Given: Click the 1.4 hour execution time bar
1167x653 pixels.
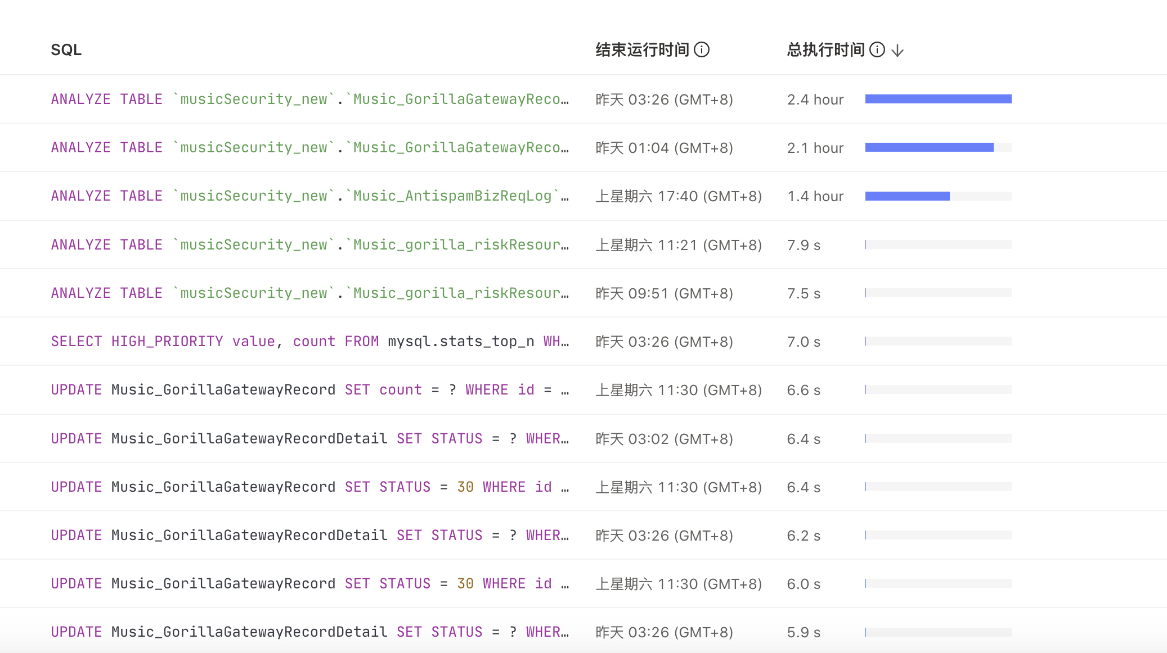Looking at the screenshot, I should coord(939,196).
